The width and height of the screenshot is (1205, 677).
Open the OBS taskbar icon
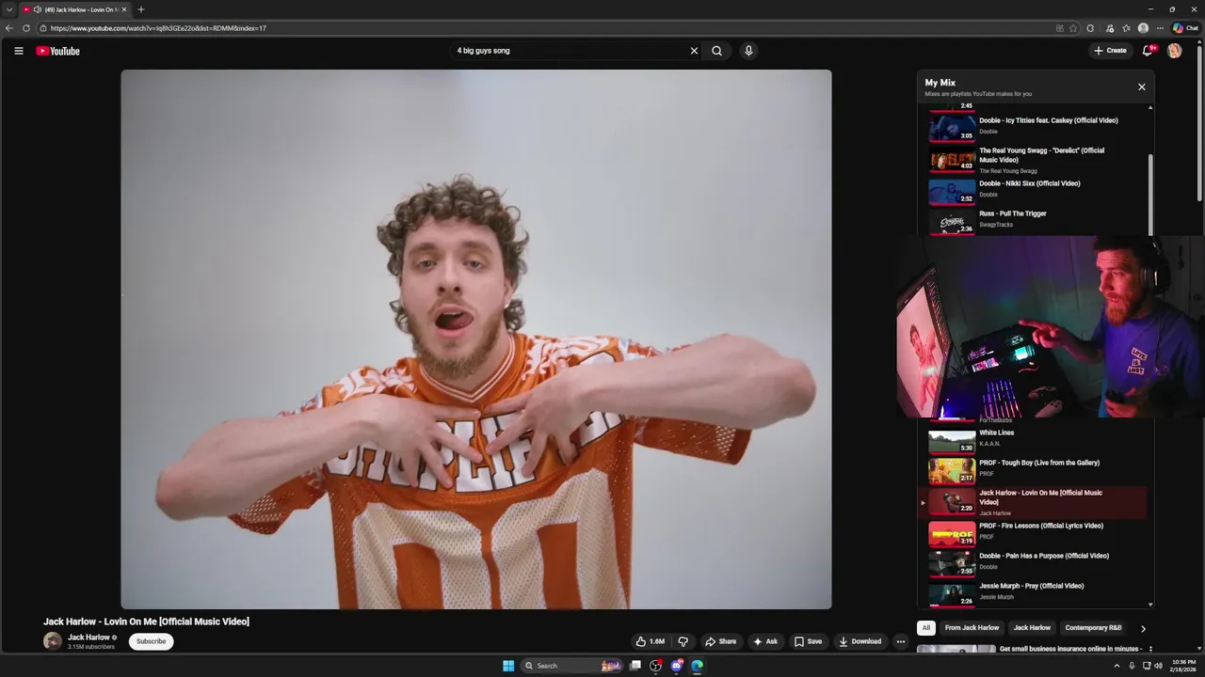pyautogui.click(x=656, y=666)
